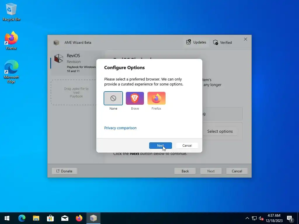Click Next in AME Wizard footer

[x=211, y=171]
